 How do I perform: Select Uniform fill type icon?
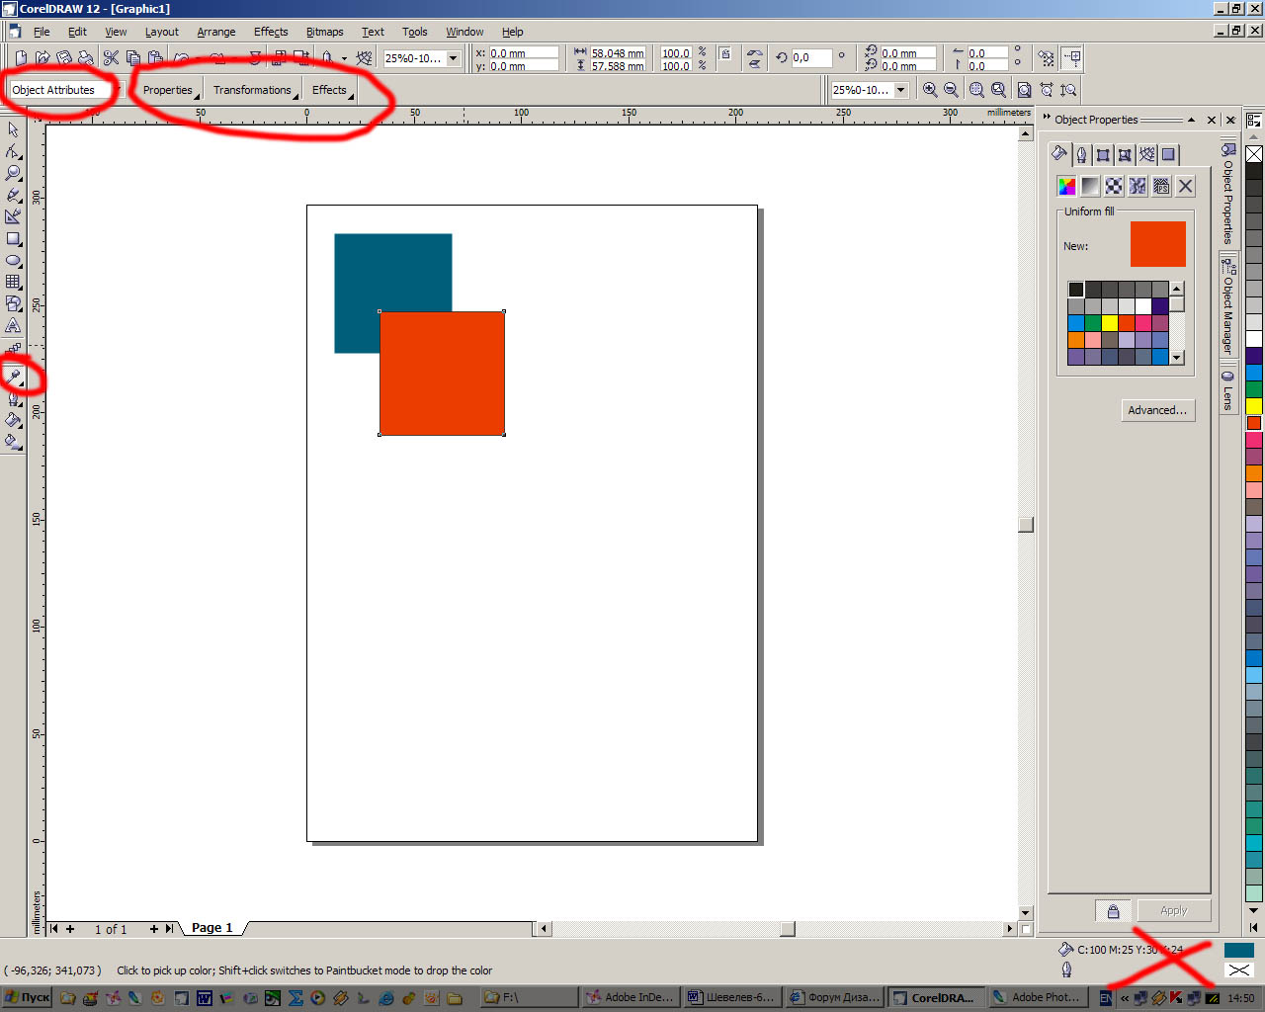point(1066,186)
